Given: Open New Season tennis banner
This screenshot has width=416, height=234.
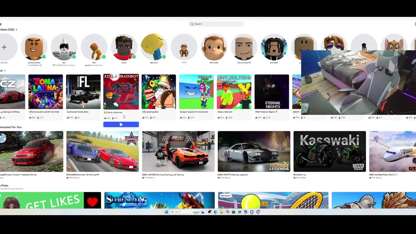Looking at the screenshot, I should 273,200.
